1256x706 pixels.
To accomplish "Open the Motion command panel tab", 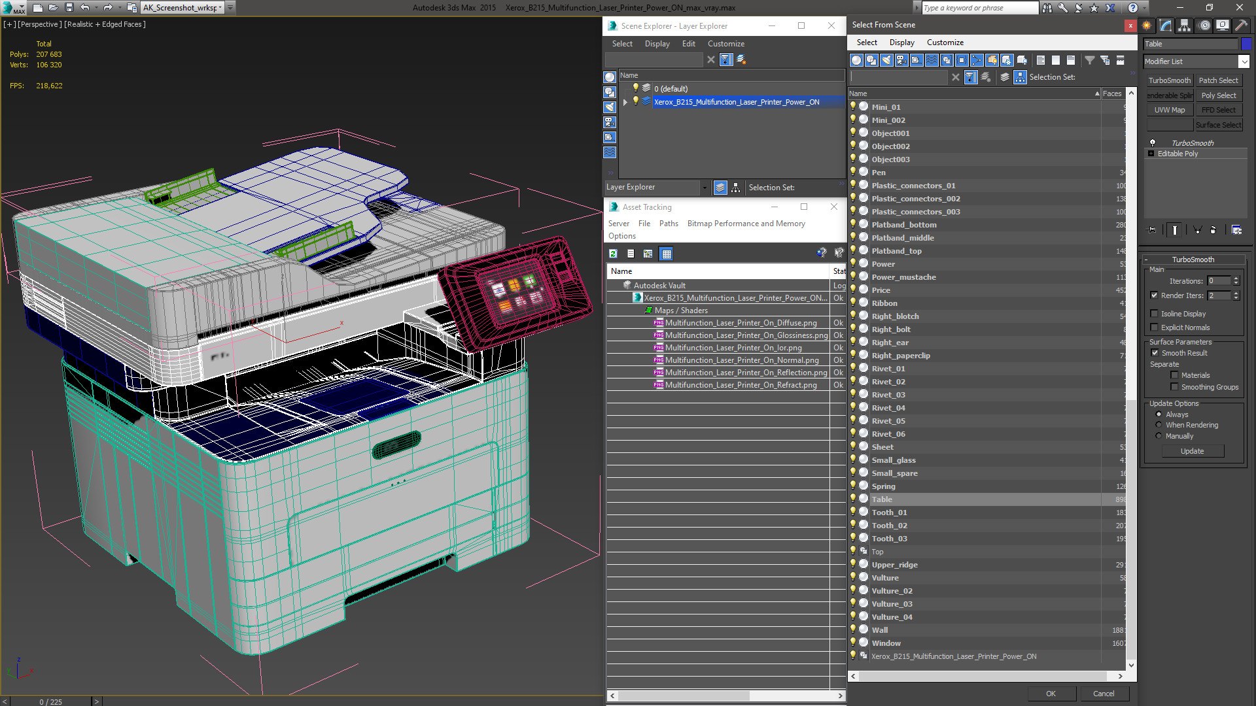I will (1204, 25).
